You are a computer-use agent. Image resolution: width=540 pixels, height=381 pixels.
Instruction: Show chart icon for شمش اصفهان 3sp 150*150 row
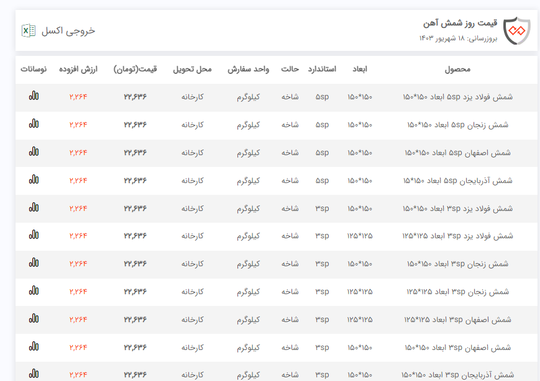coord(34,347)
